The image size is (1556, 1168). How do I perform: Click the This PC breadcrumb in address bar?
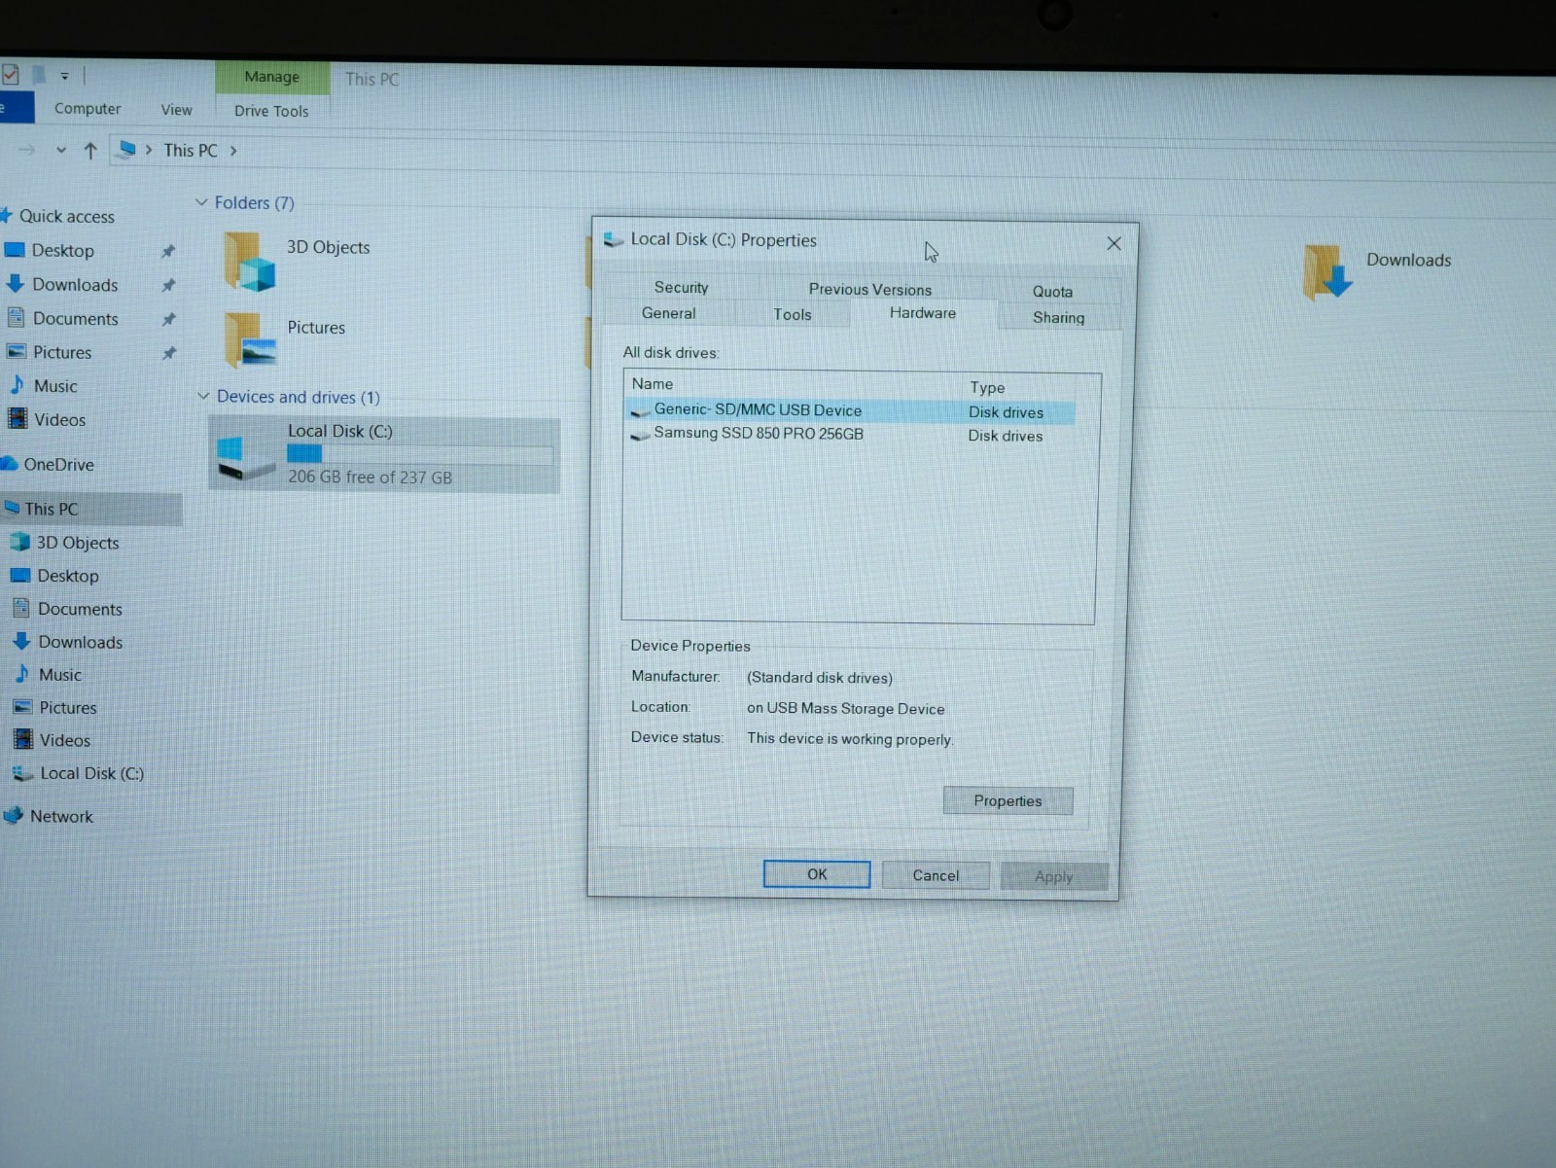[191, 150]
